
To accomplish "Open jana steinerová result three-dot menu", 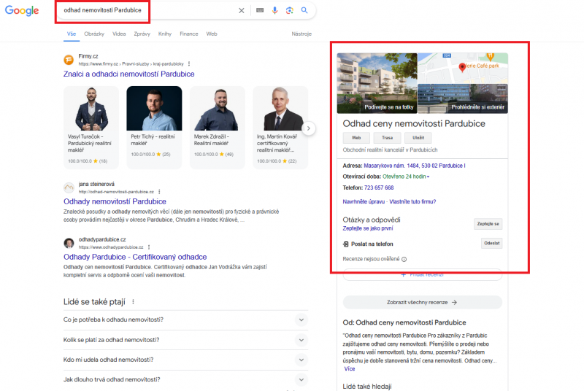I will click(159, 192).
